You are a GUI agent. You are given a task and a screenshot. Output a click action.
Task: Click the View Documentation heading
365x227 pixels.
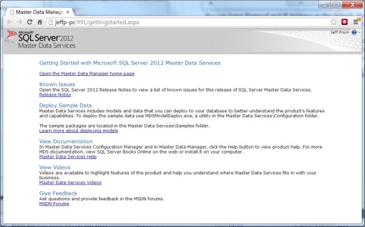[66, 141]
